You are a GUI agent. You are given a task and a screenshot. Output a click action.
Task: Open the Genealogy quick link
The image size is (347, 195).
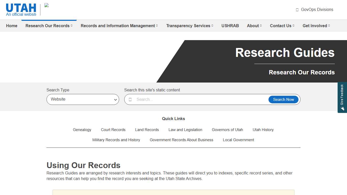[x=82, y=130]
